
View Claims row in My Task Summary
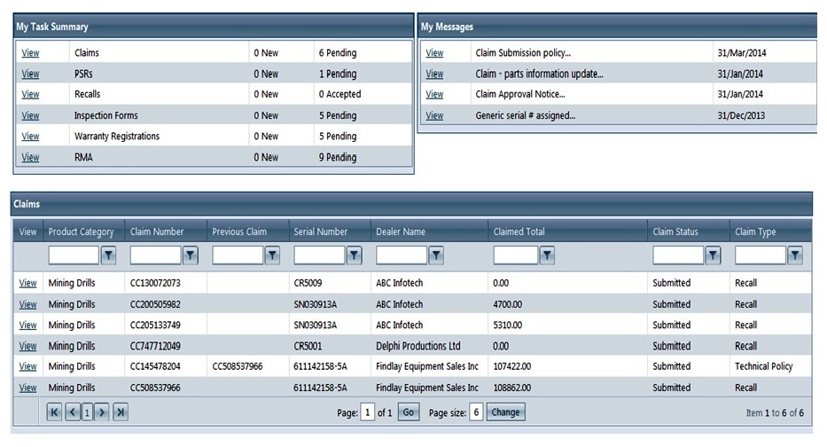pos(30,53)
